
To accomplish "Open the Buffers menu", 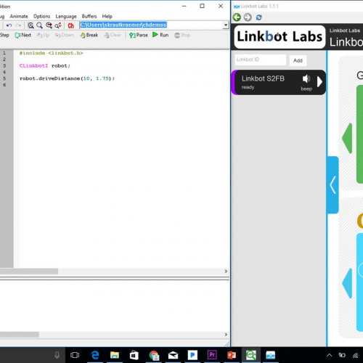I will pyautogui.click(x=89, y=16).
